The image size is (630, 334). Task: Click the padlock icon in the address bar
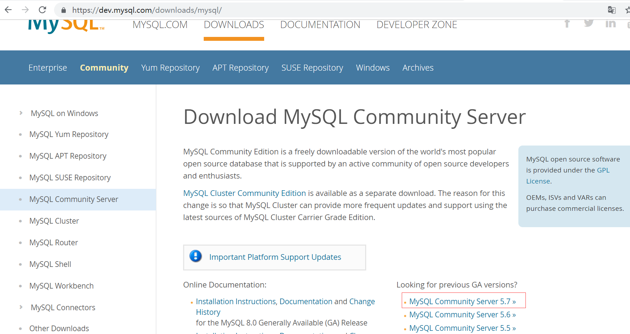[x=64, y=10]
